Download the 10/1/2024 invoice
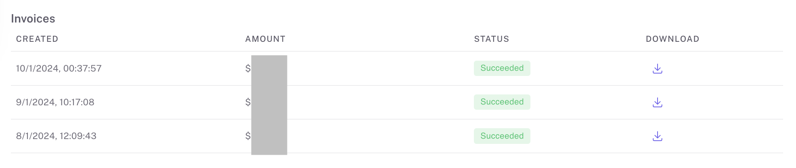This screenshot has height=168, width=796. [657, 69]
